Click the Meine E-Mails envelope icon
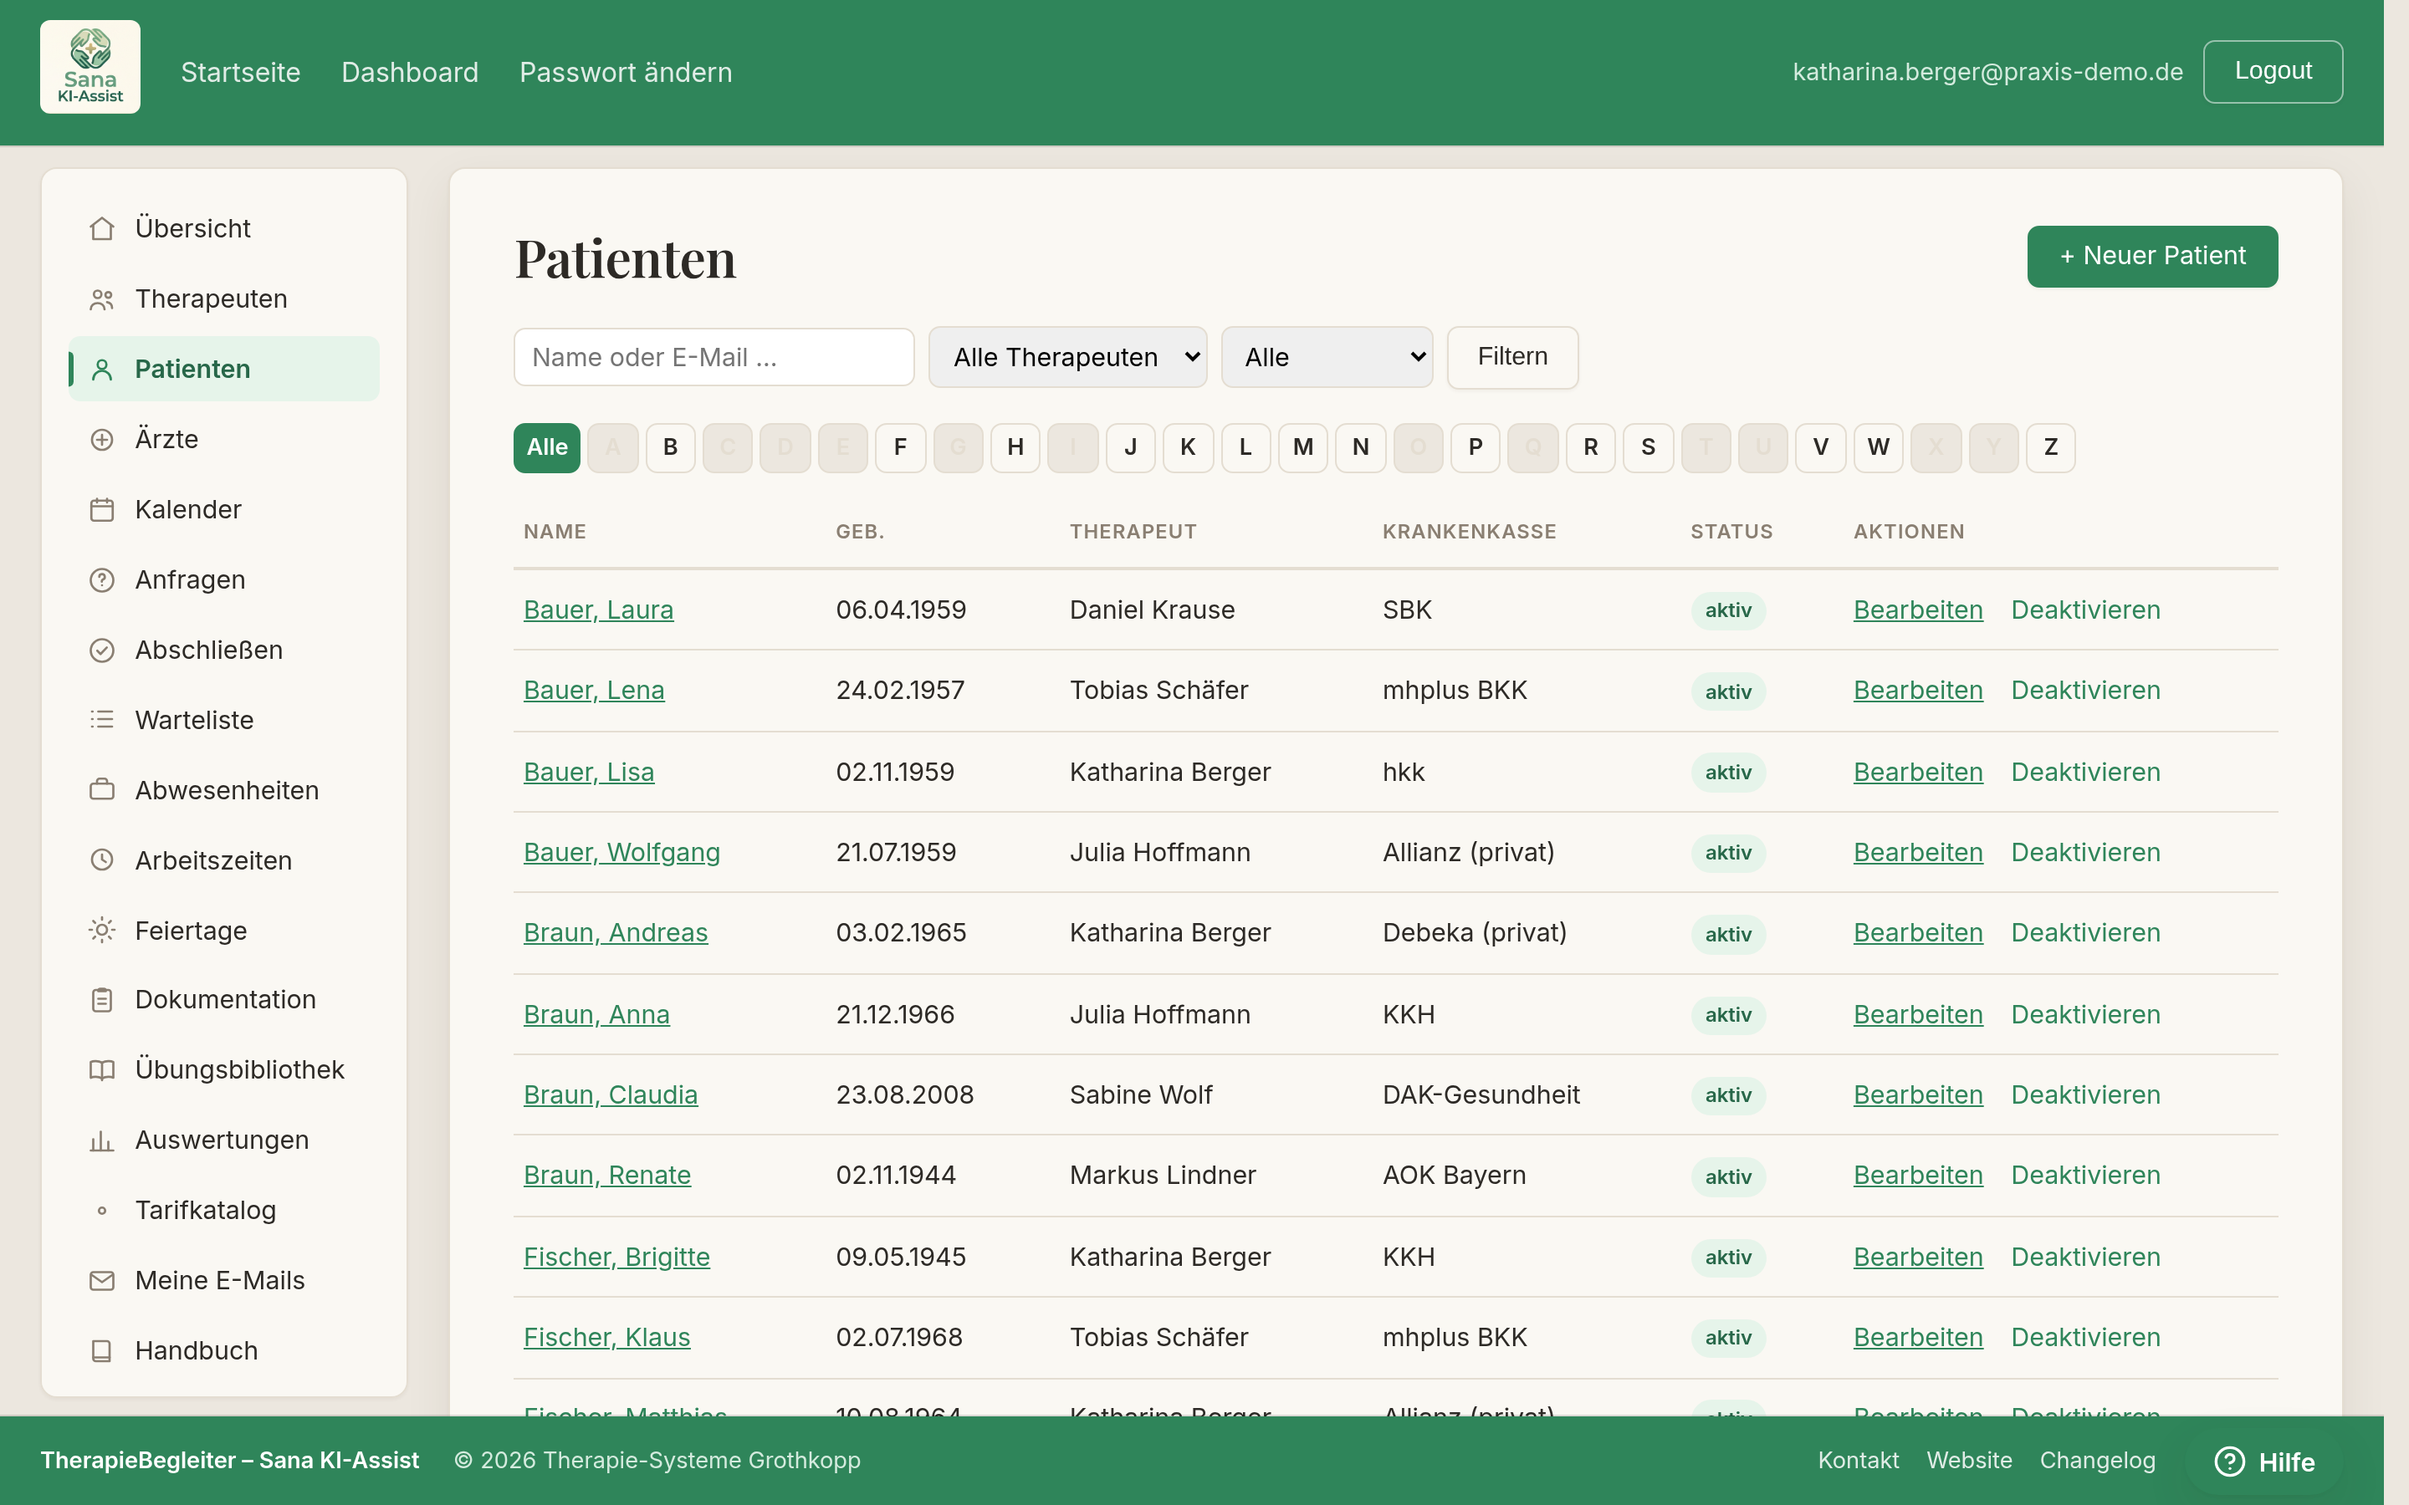Viewport: 2409px width, 1505px height. click(x=101, y=1281)
